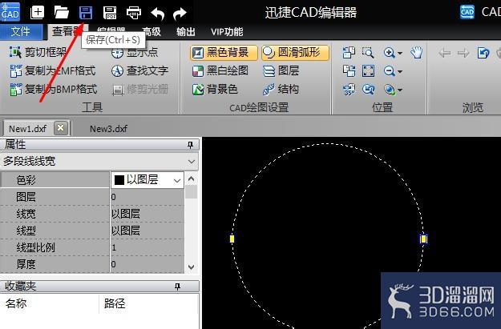The width and height of the screenshot is (501, 329).
Task: Click the save as PDF icon
Action: point(110,13)
